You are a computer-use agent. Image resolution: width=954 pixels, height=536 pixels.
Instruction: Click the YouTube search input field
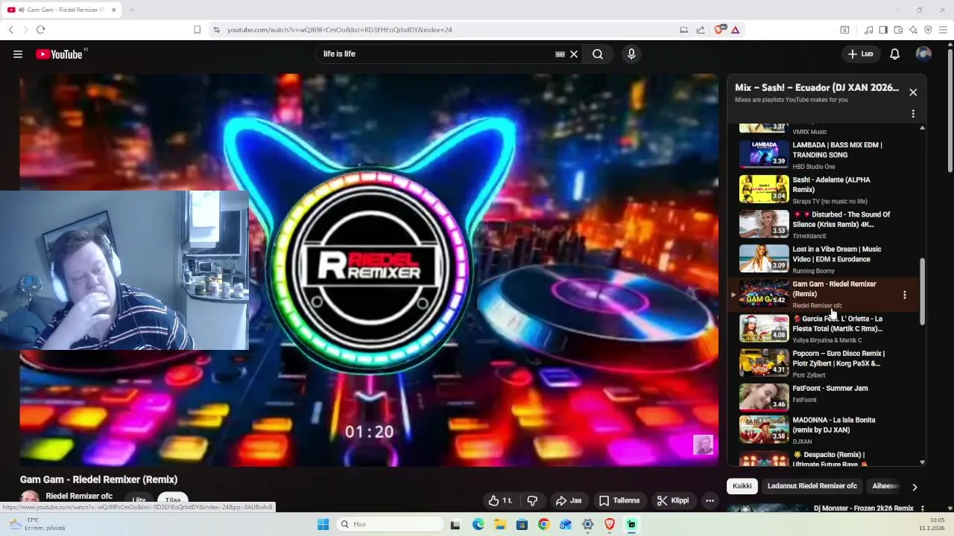click(x=436, y=54)
